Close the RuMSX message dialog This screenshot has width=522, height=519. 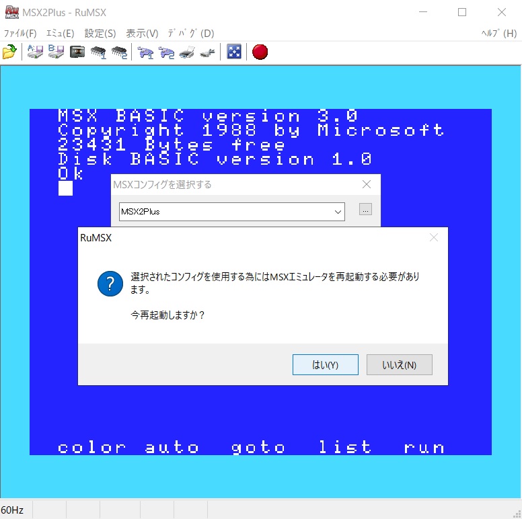click(433, 237)
